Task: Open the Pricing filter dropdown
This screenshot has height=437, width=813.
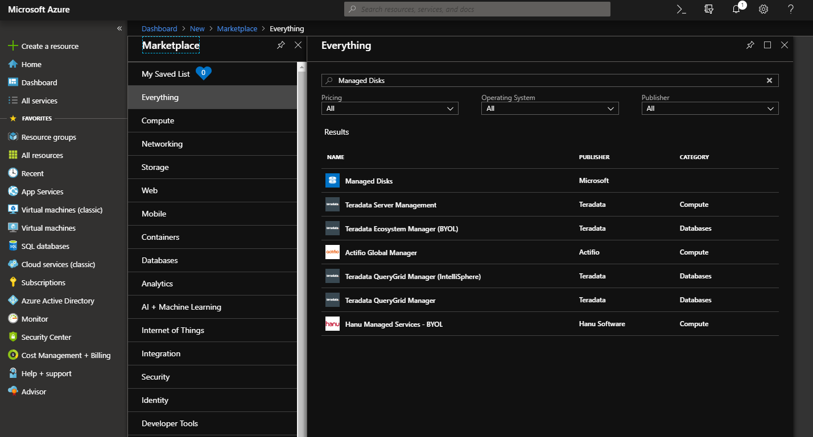Action: tap(390, 108)
